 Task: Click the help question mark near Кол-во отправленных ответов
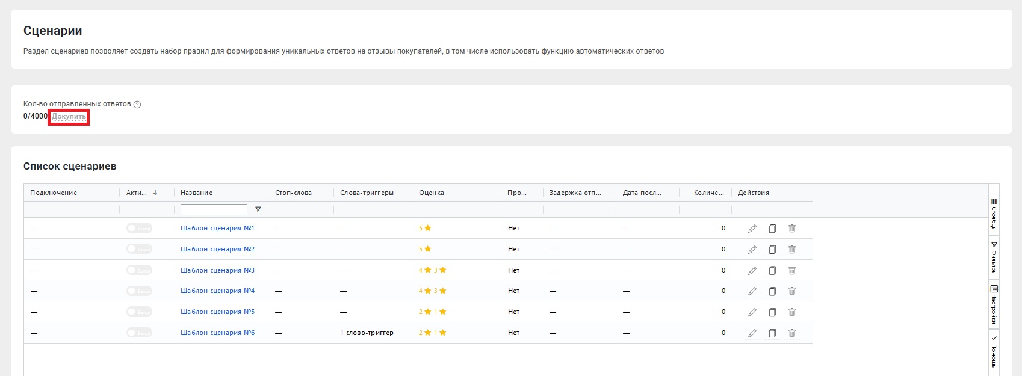137,105
